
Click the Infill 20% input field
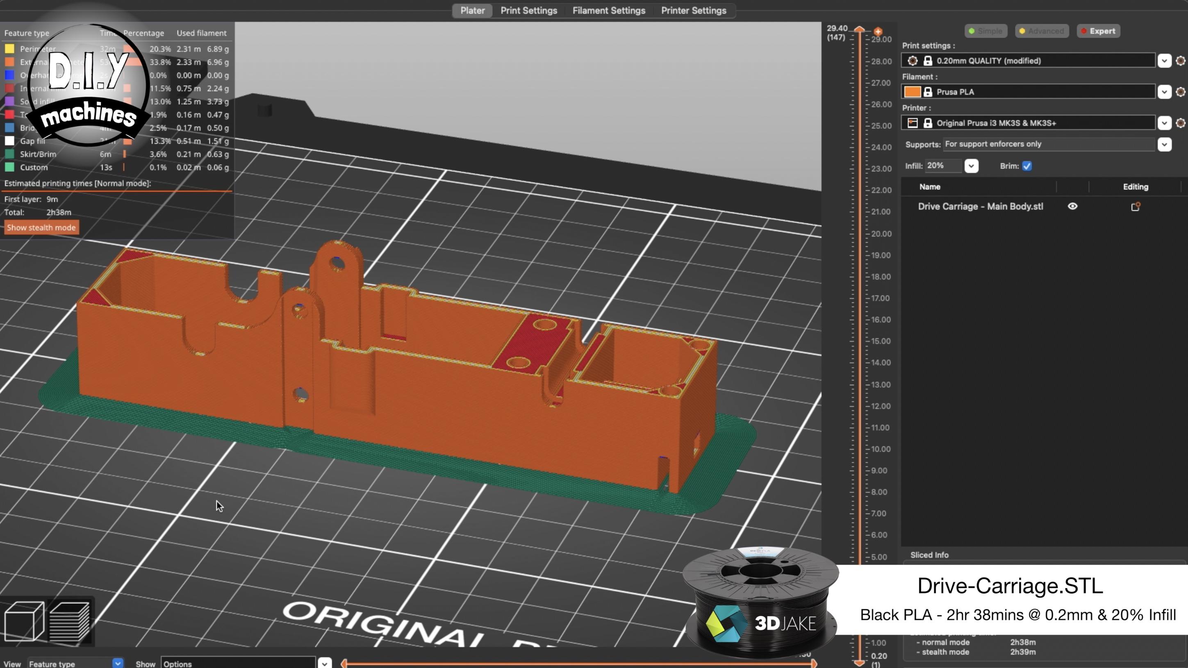(x=944, y=166)
